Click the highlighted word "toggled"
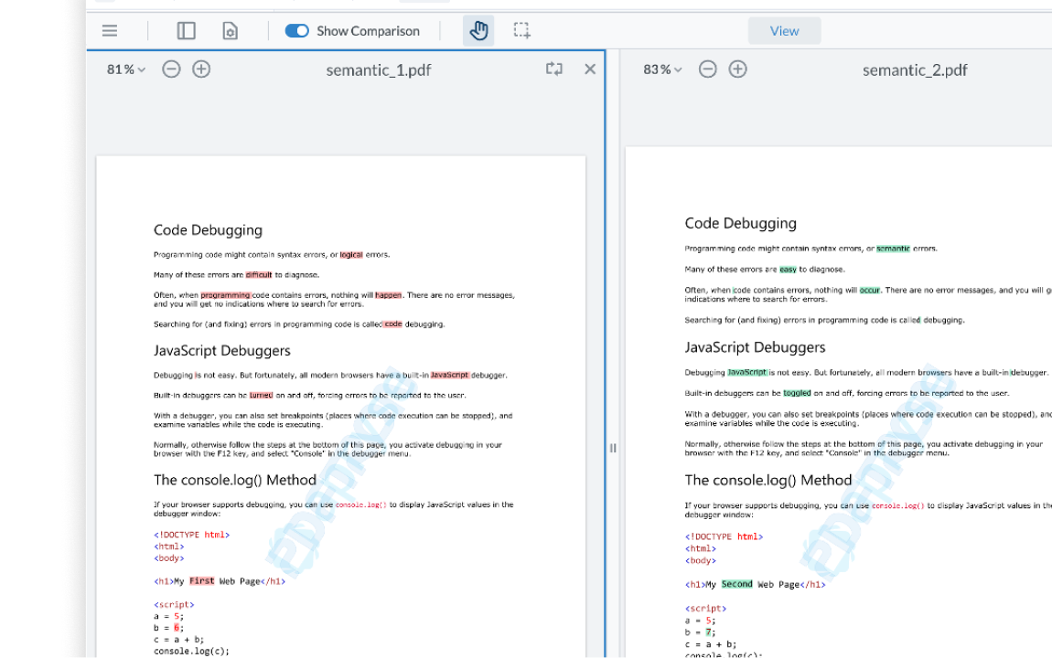 797,393
